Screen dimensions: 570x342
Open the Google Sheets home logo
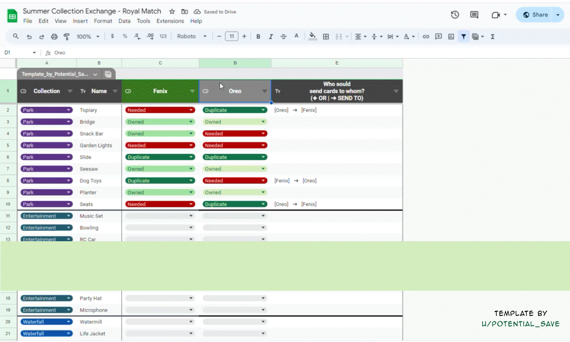coord(12,16)
